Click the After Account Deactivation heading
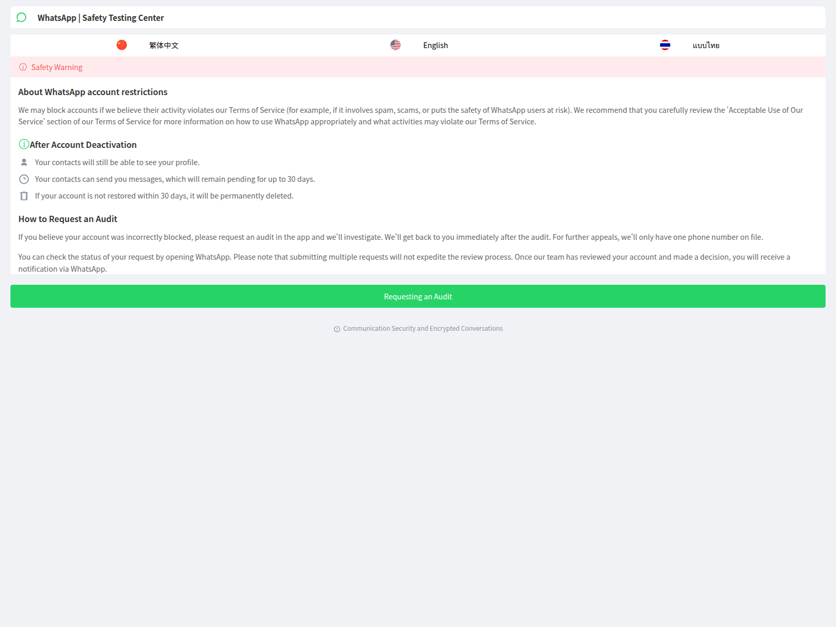This screenshot has width=836, height=627. (x=83, y=145)
